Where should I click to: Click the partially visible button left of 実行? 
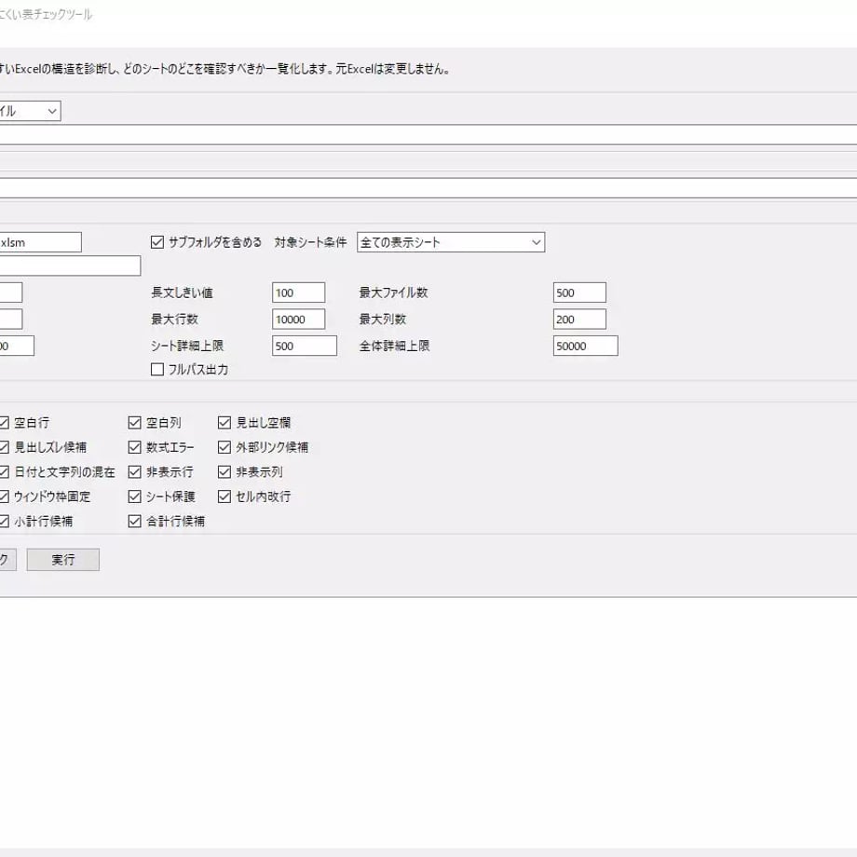pyautogui.click(x=7, y=560)
